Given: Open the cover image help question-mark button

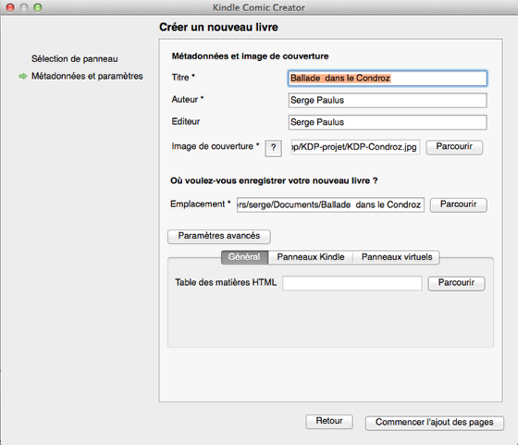Looking at the screenshot, I should 273,148.
